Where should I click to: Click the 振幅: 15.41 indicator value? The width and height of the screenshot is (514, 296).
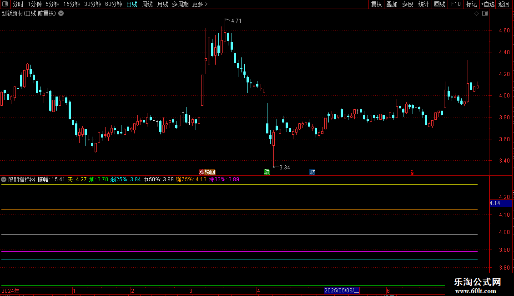click(51, 179)
